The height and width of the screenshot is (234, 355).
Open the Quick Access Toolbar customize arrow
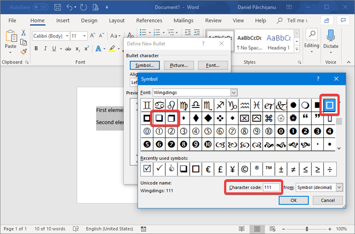pos(107,7)
